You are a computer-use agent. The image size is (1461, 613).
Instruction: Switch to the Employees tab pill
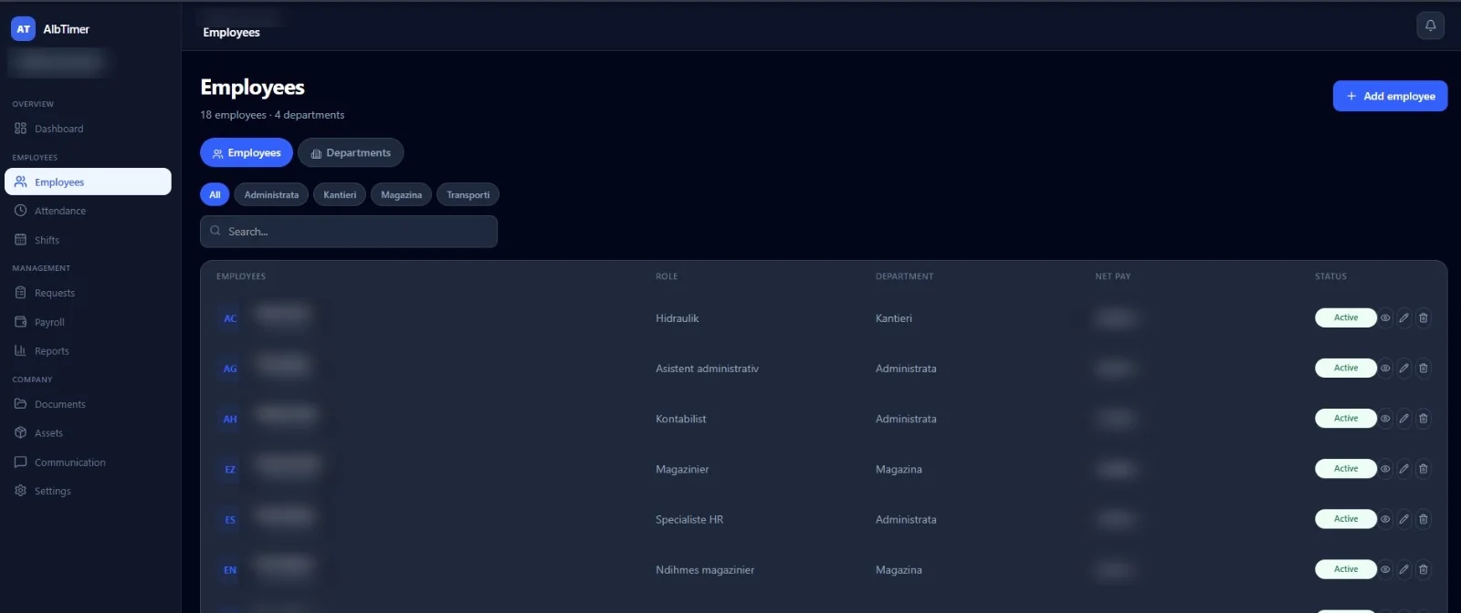tap(247, 152)
